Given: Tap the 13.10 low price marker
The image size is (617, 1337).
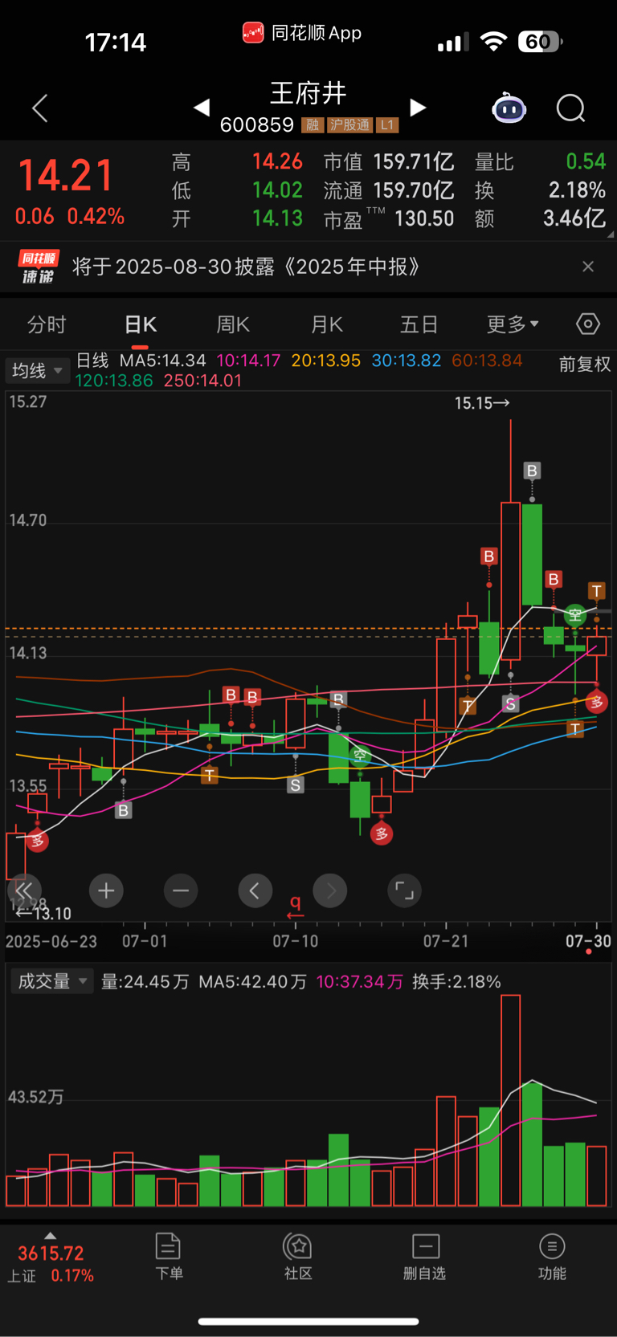Looking at the screenshot, I should click(43, 914).
